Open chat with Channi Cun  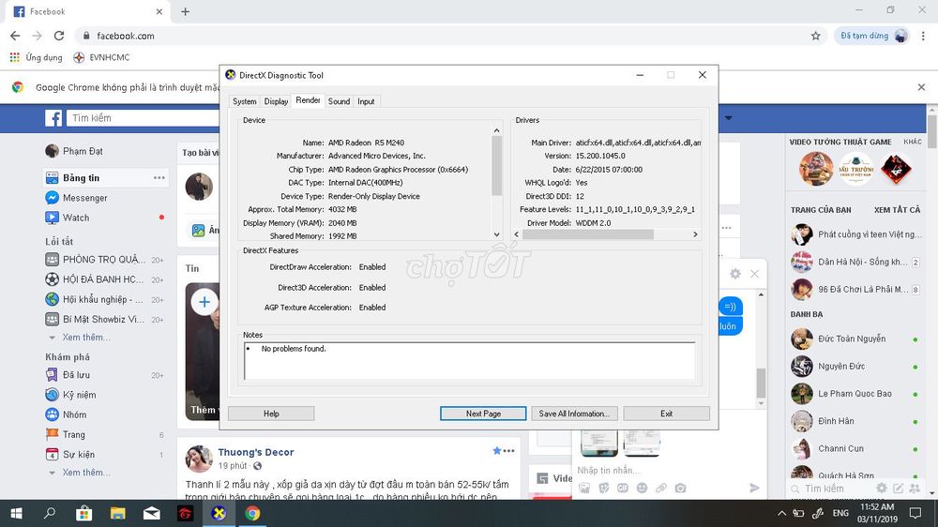pyautogui.click(x=840, y=448)
